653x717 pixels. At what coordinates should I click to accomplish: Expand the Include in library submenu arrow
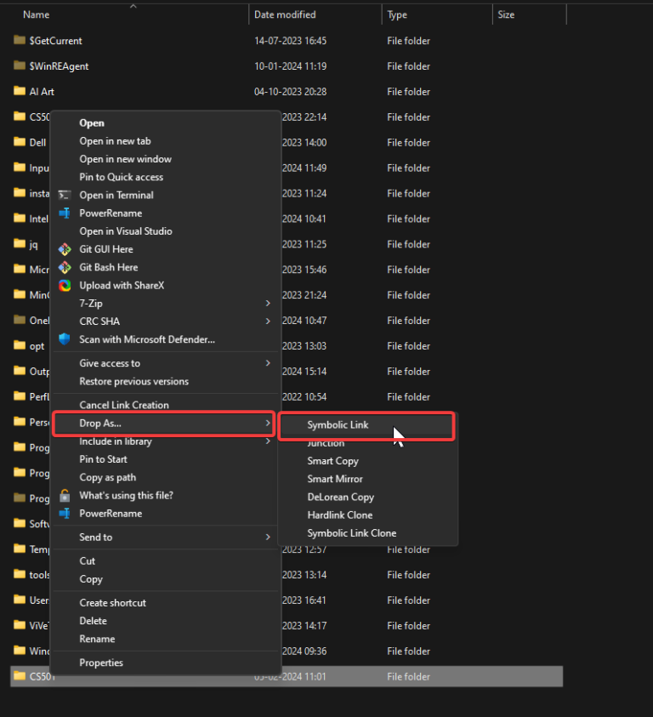pos(268,441)
